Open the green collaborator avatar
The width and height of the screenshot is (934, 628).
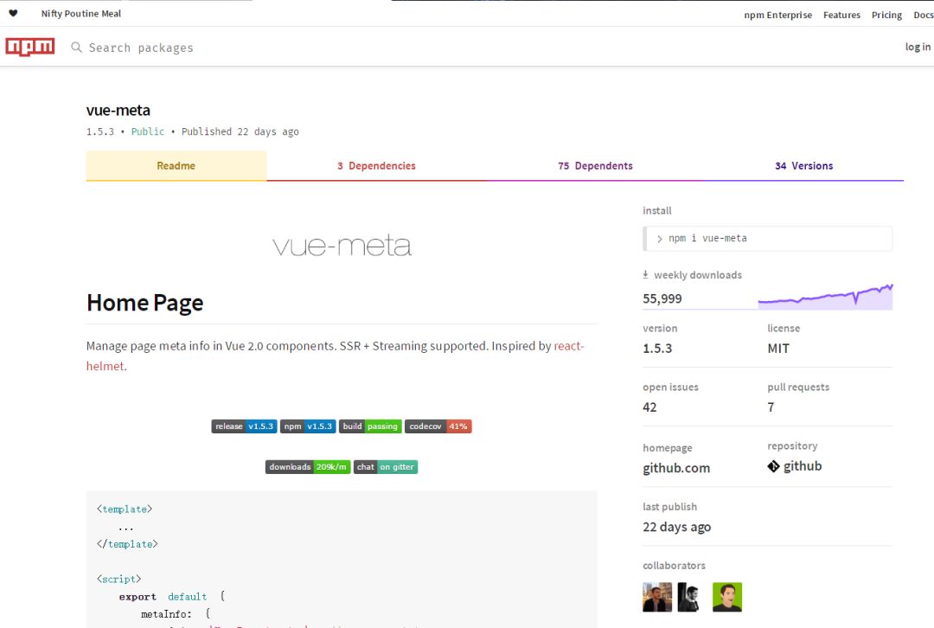[727, 597]
